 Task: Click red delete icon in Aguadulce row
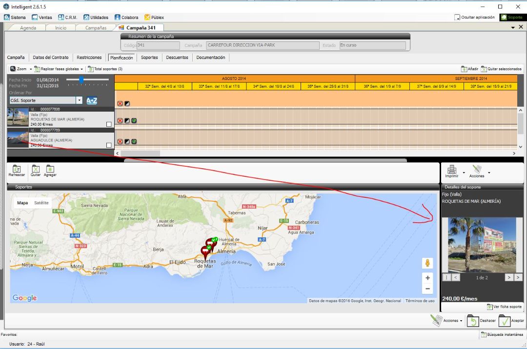click(120, 142)
